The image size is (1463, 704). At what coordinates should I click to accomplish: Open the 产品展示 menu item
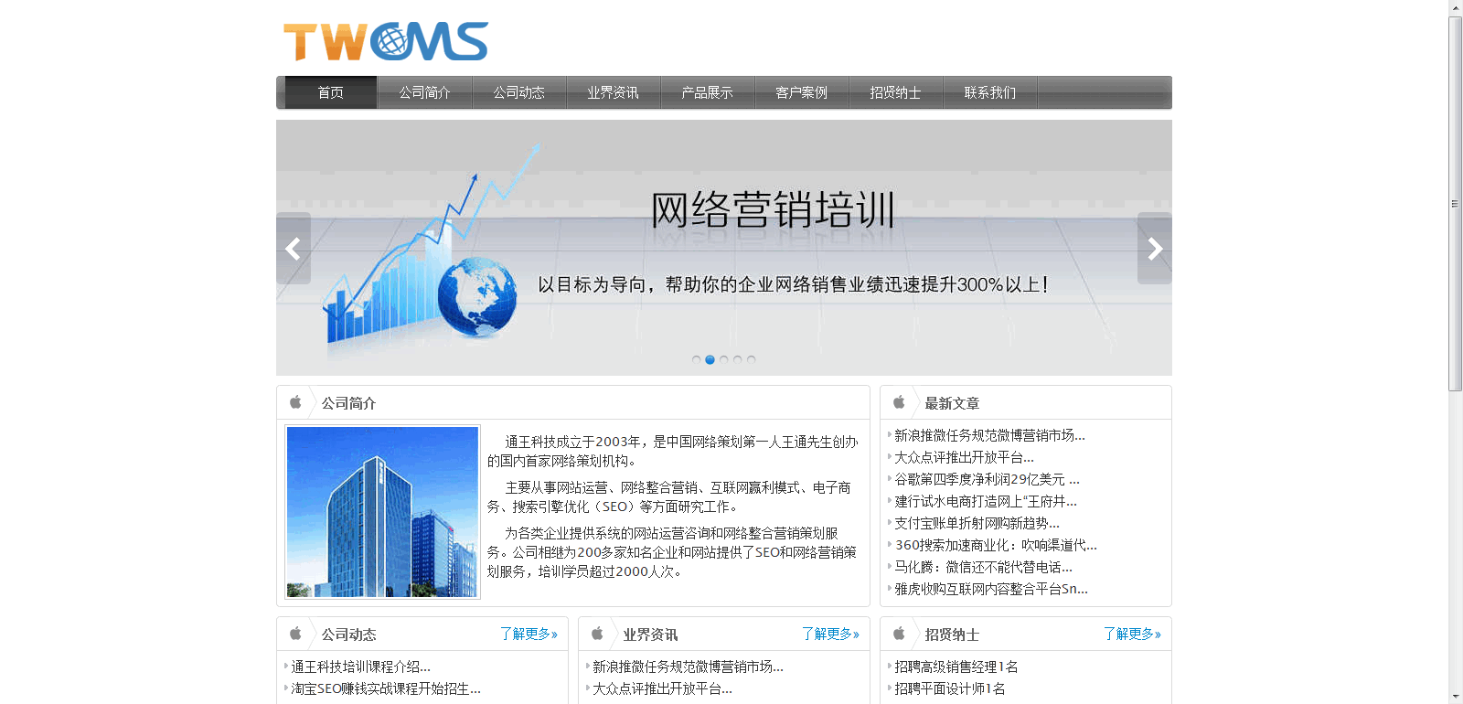707,92
